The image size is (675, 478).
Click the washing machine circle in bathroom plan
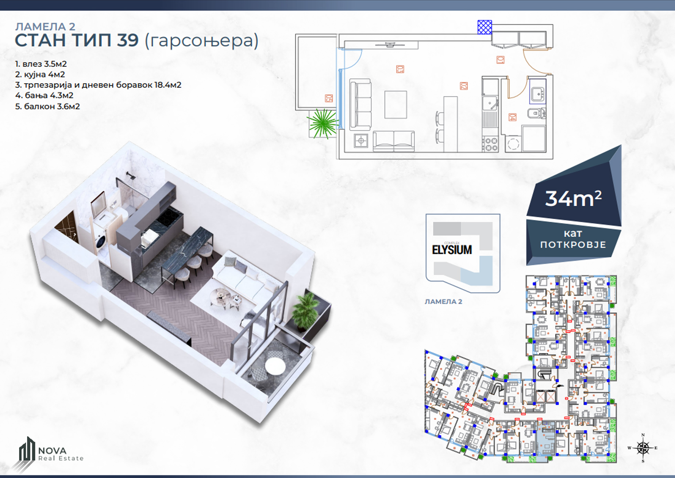coord(513,144)
